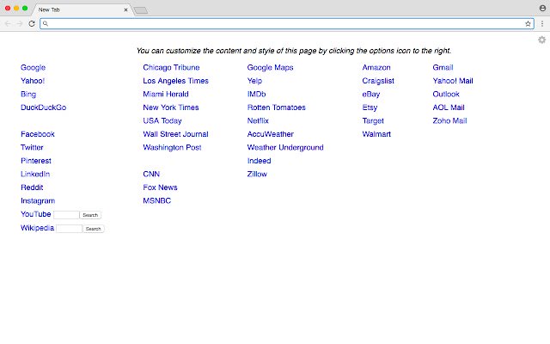Open the Netflix link
Image resolution: width=550 pixels, height=344 pixels.
coord(258,120)
